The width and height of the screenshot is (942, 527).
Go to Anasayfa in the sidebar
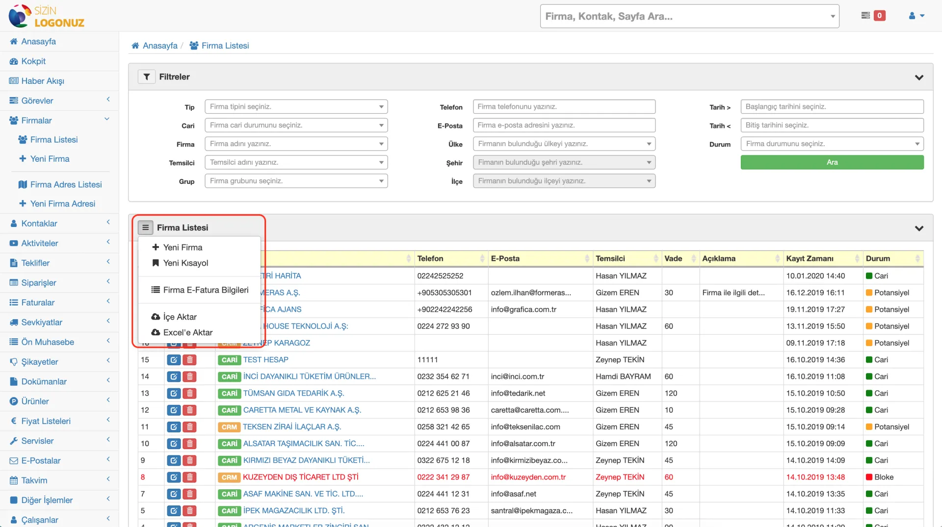point(33,42)
